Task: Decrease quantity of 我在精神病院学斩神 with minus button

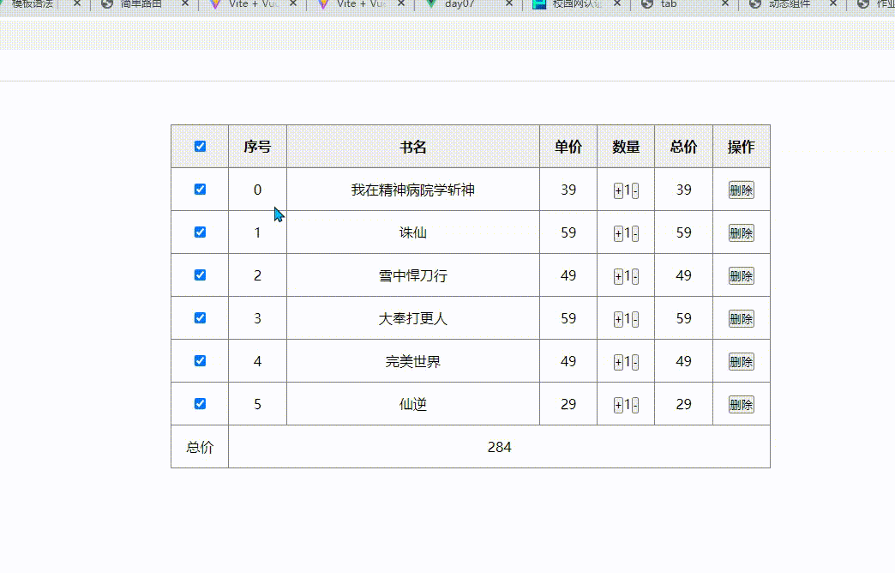Action: point(635,190)
